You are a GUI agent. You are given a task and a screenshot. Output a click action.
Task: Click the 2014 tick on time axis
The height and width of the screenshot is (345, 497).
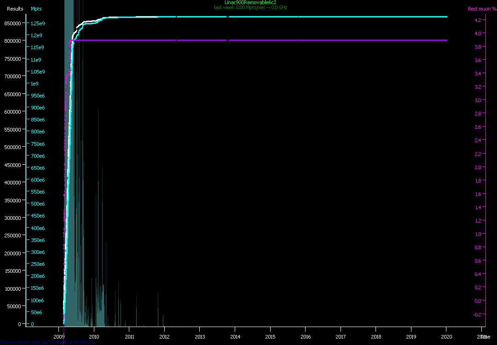point(235,337)
